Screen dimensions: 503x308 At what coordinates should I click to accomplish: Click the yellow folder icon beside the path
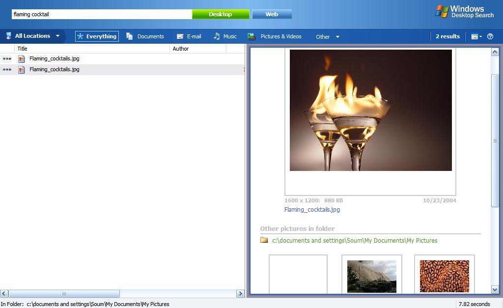click(264, 241)
